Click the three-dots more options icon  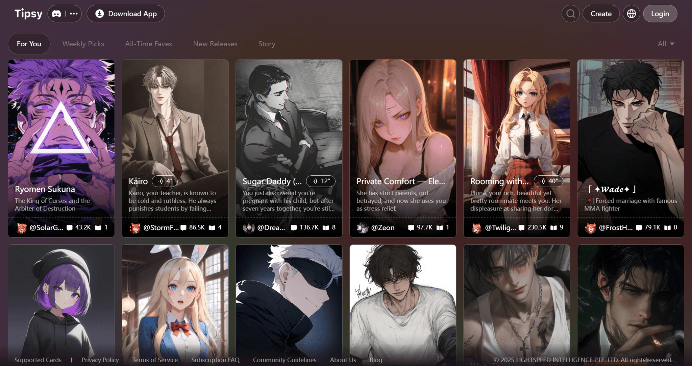pyautogui.click(x=74, y=14)
